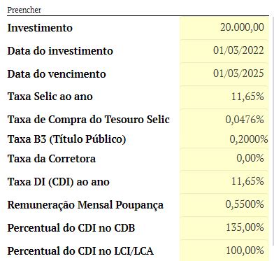
Task: Click the Preencher header label
Action: coord(24,10)
